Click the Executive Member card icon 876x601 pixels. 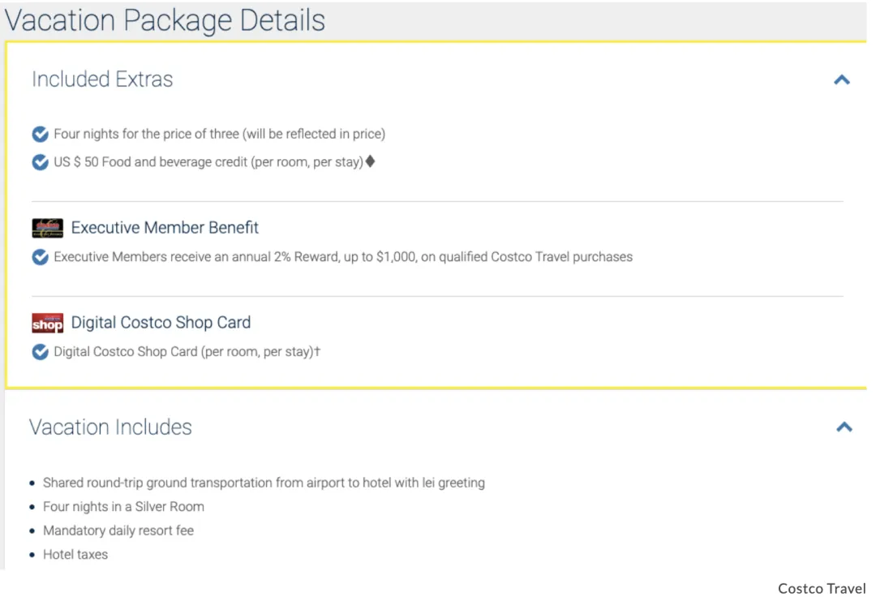pyautogui.click(x=48, y=228)
